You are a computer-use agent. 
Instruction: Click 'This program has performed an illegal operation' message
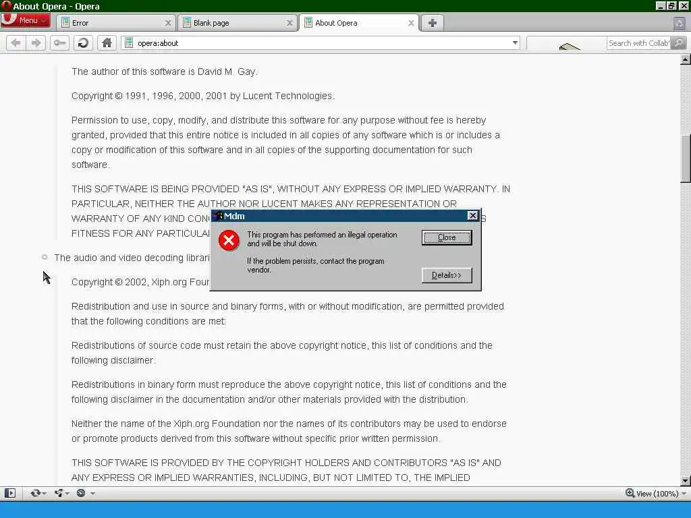(322, 239)
